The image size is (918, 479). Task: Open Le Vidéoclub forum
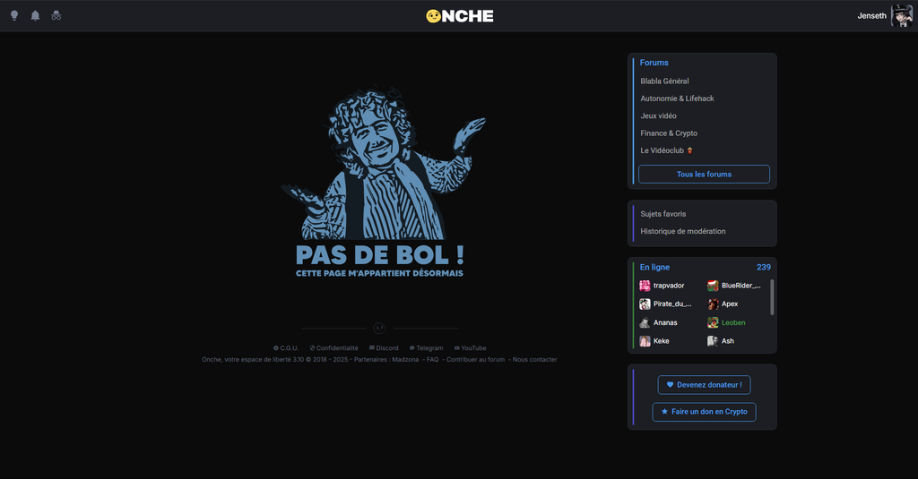point(666,150)
